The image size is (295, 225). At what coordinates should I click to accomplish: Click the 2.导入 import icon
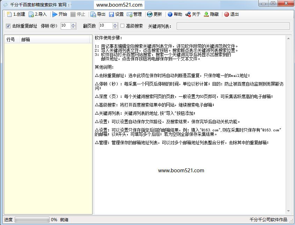[x=31, y=14]
